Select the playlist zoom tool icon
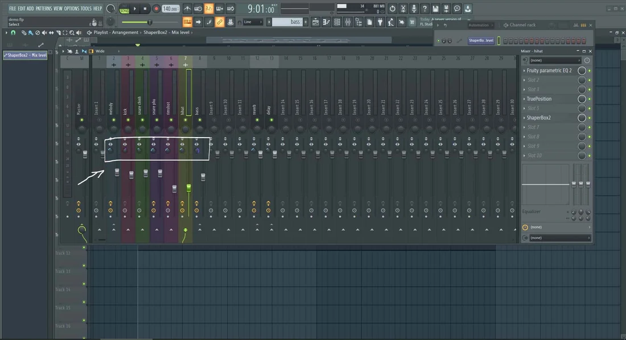Viewport: 626px width, 340px height. click(72, 33)
